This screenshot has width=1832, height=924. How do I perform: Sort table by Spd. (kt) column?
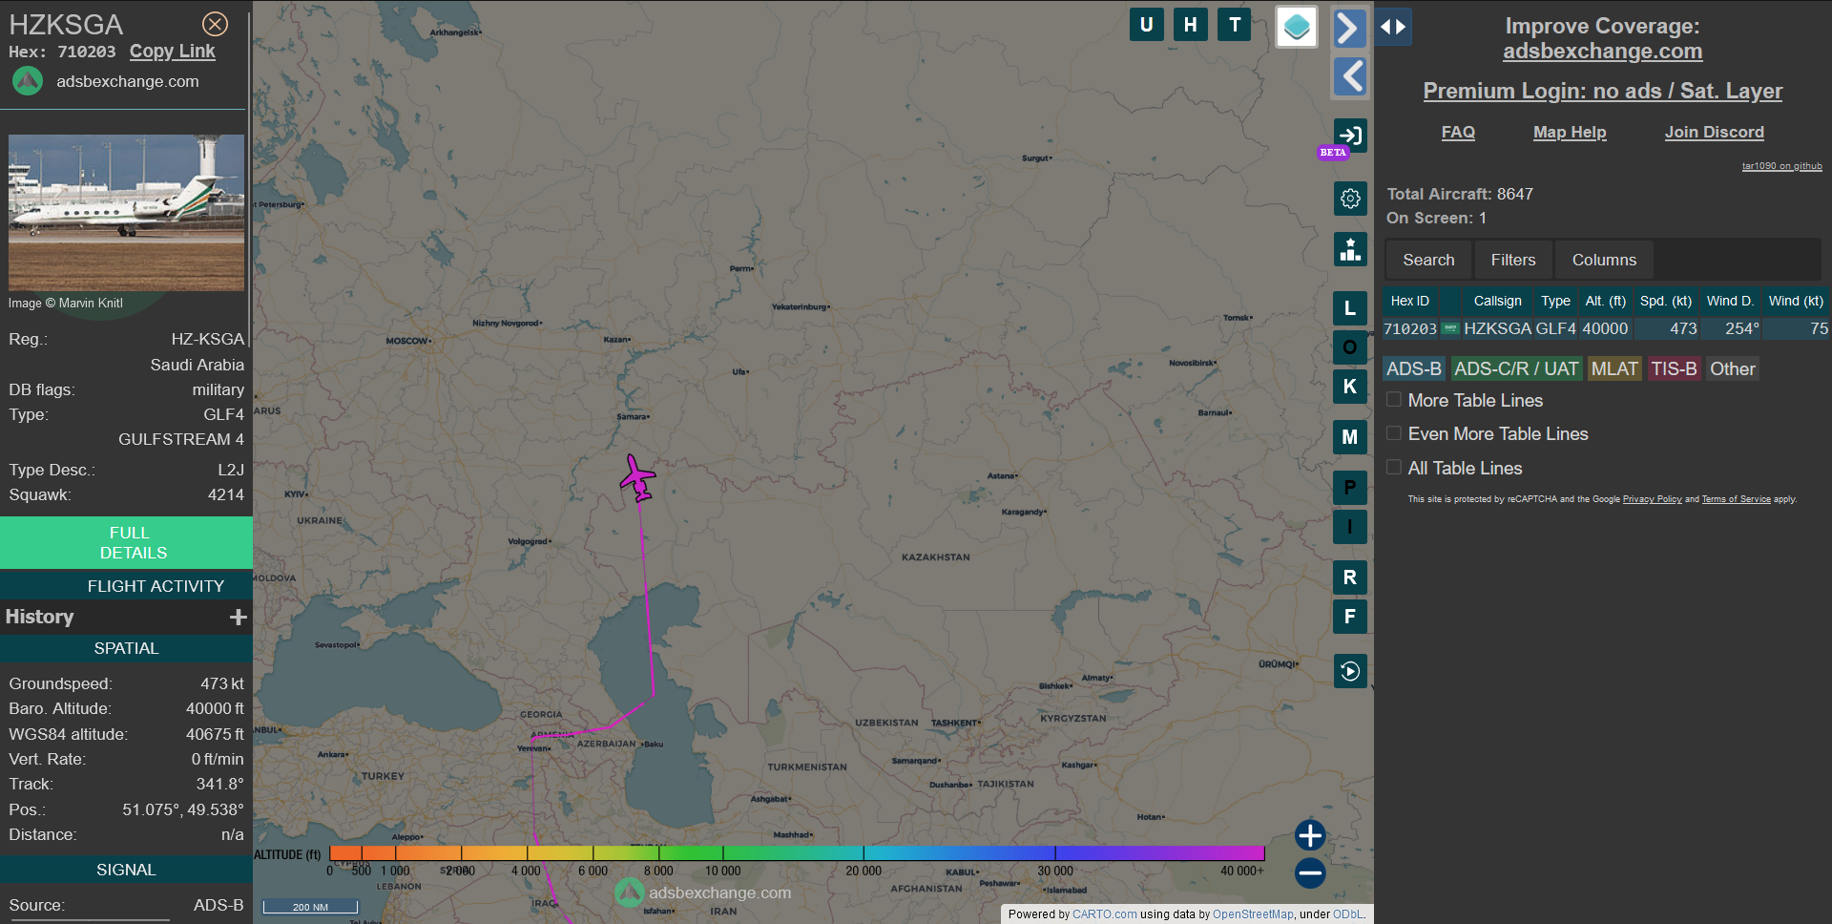1665,301
